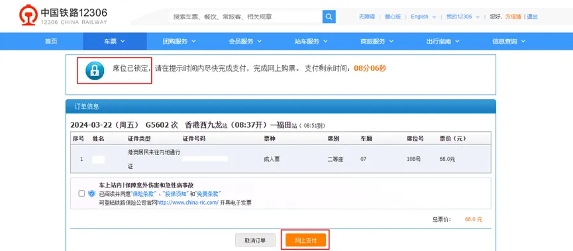Click the blue shield insurance icon
The width and height of the screenshot is (573, 251).
tap(91, 193)
